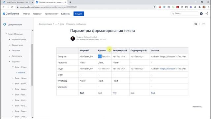Viewport: 211px width, 119px height.
Task: Open Рассылки in sidebar
Action: pyautogui.click(x=16, y=51)
